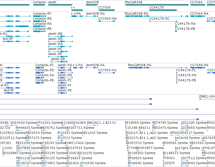Screen dimensions: 215x167
Task: Select the AnnIX gene label
Action: pyautogui.click(x=52, y=2)
